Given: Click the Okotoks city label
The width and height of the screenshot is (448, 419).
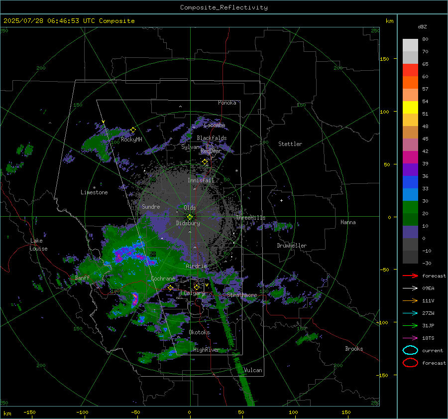Looking at the screenshot, I should (199, 332).
